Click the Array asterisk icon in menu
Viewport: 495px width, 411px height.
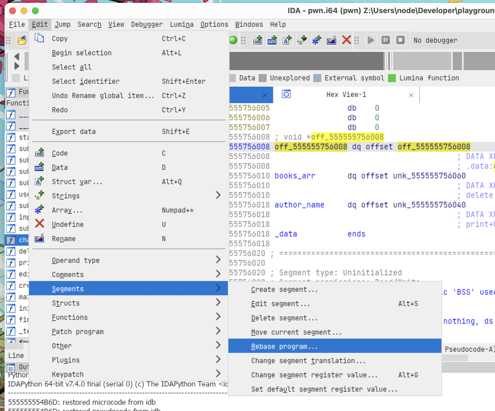pyautogui.click(x=39, y=210)
